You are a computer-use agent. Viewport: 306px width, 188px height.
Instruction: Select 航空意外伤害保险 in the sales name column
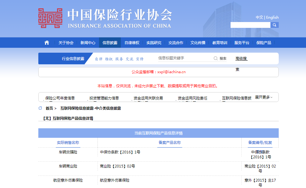point(68,180)
